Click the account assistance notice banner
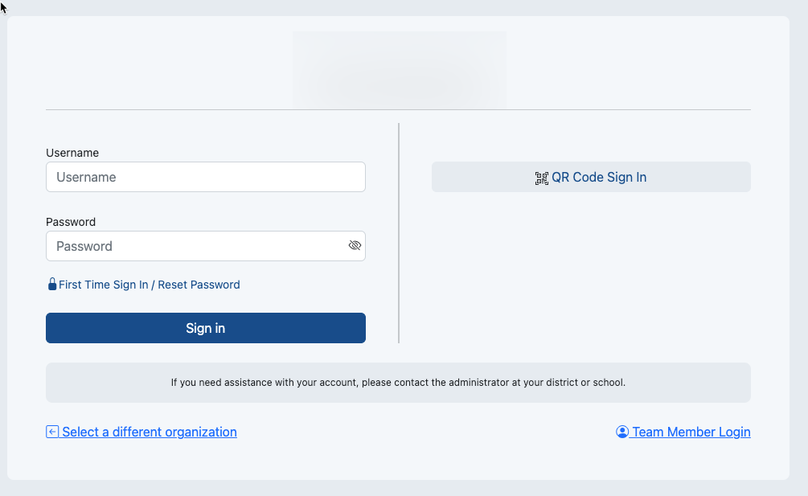This screenshot has width=808, height=496. (398, 383)
